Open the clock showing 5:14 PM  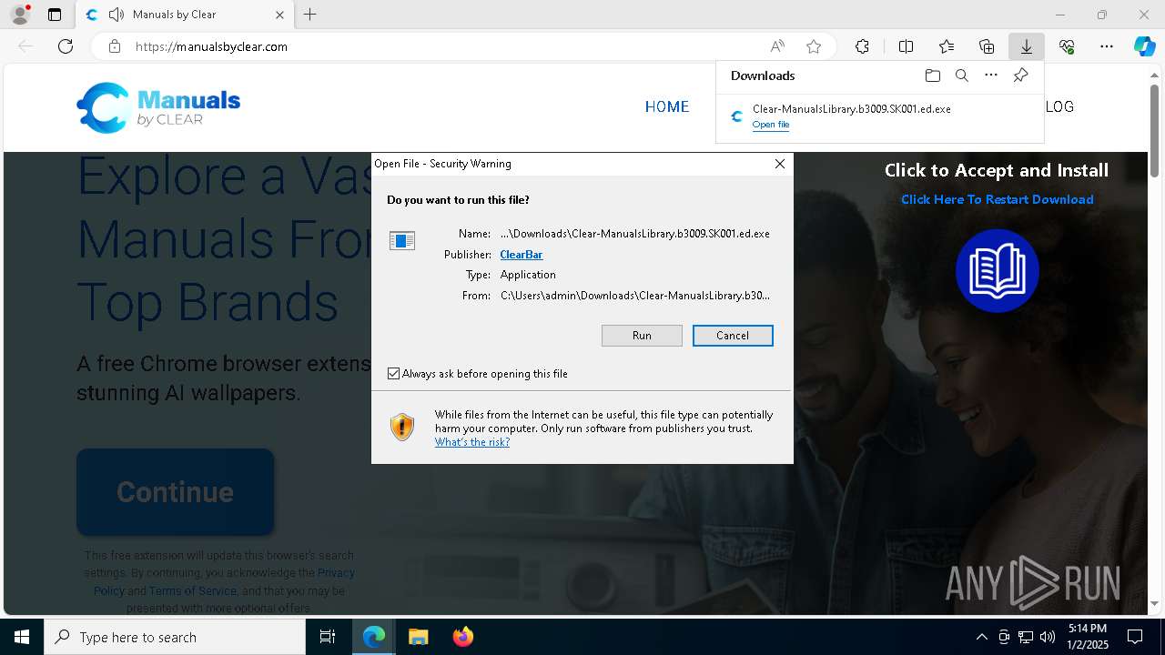click(x=1087, y=637)
